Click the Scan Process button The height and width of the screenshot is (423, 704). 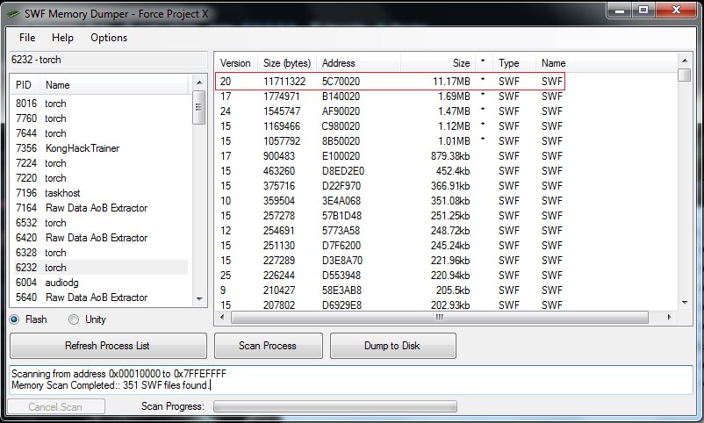[268, 346]
